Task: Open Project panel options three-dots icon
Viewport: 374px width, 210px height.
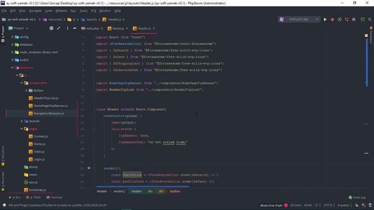Action: pyautogui.click(x=68, y=29)
